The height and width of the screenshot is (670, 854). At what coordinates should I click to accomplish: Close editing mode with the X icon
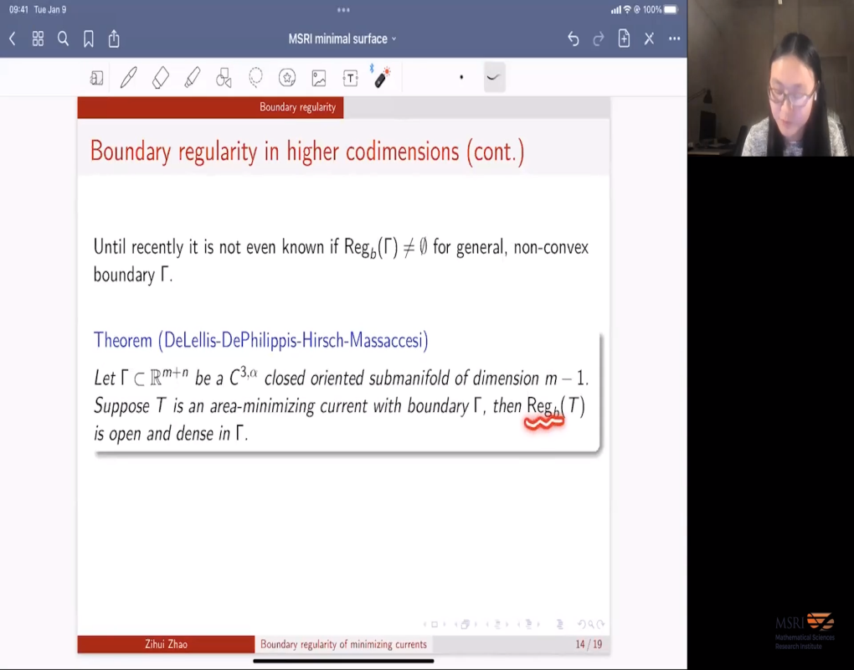tap(649, 39)
